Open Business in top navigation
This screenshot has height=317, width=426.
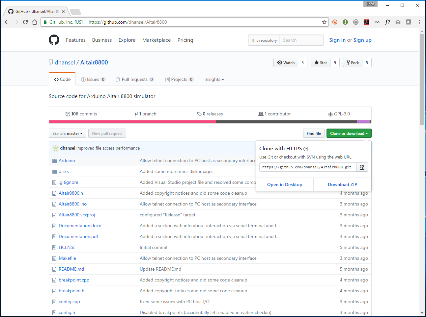pos(102,40)
